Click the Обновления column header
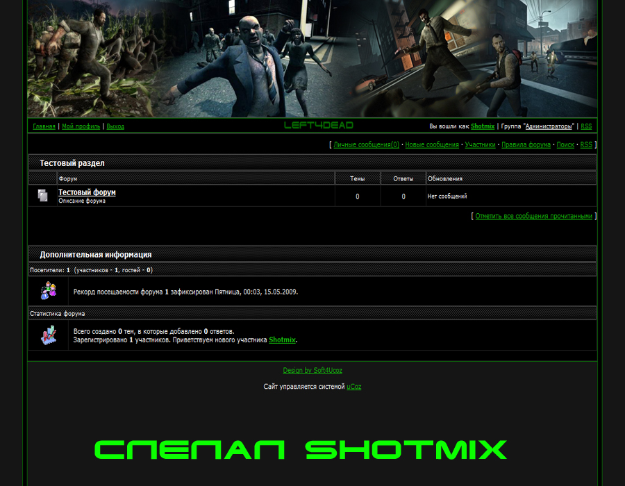Screen dimensions: 625x486 pyautogui.click(x=511, y=178)
